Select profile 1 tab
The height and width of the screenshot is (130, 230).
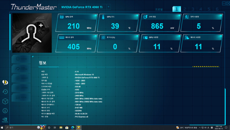177,9
